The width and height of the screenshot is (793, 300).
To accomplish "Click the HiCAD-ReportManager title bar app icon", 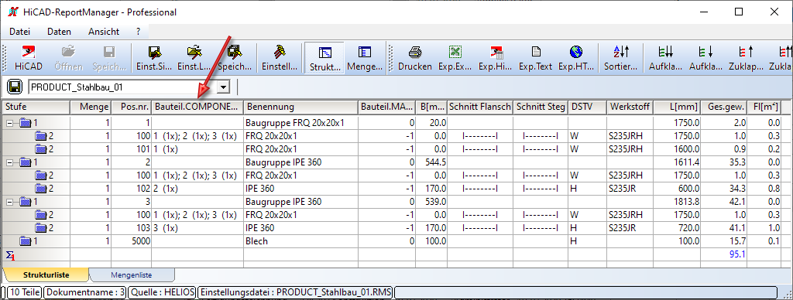I will (13, 12).
